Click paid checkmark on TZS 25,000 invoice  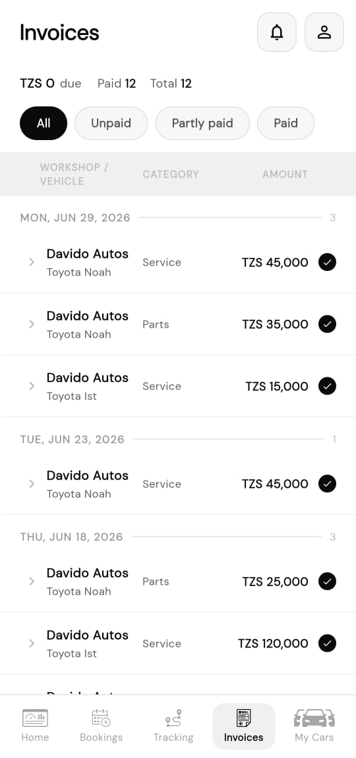tap(327, 581)
